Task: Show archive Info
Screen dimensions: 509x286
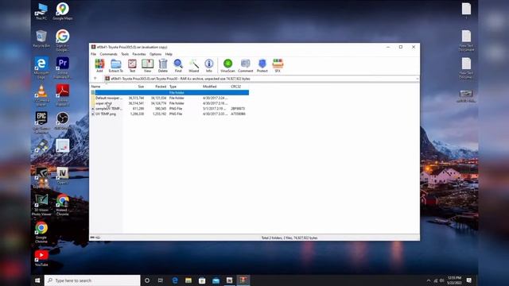Action: [x=209, y=65]
